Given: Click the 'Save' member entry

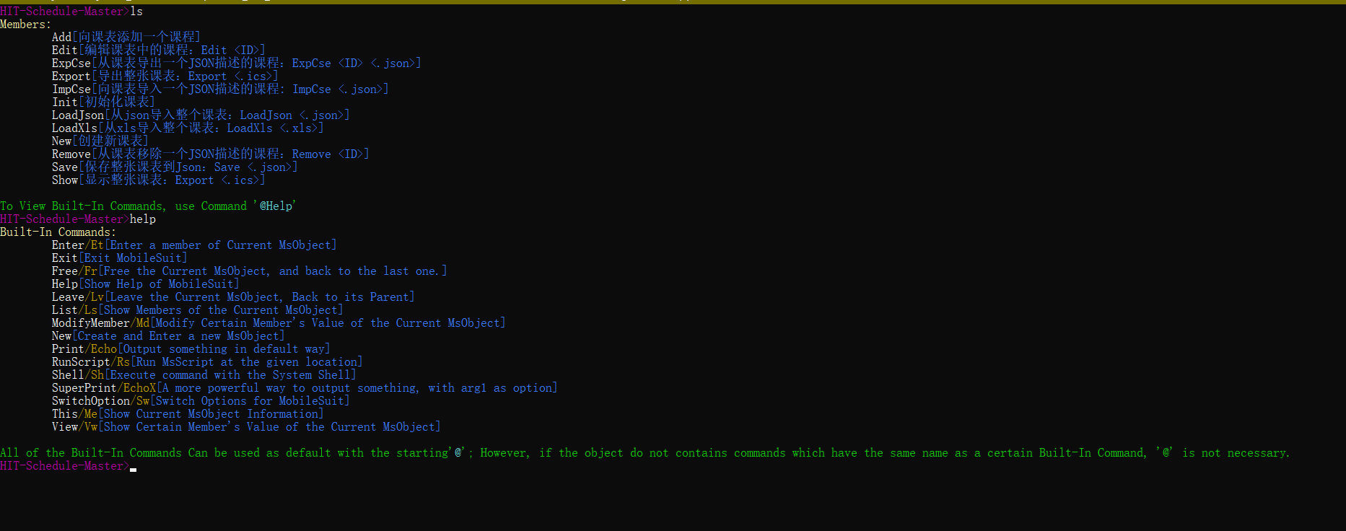Looking at the screenshot, I should tap(175, 167).
